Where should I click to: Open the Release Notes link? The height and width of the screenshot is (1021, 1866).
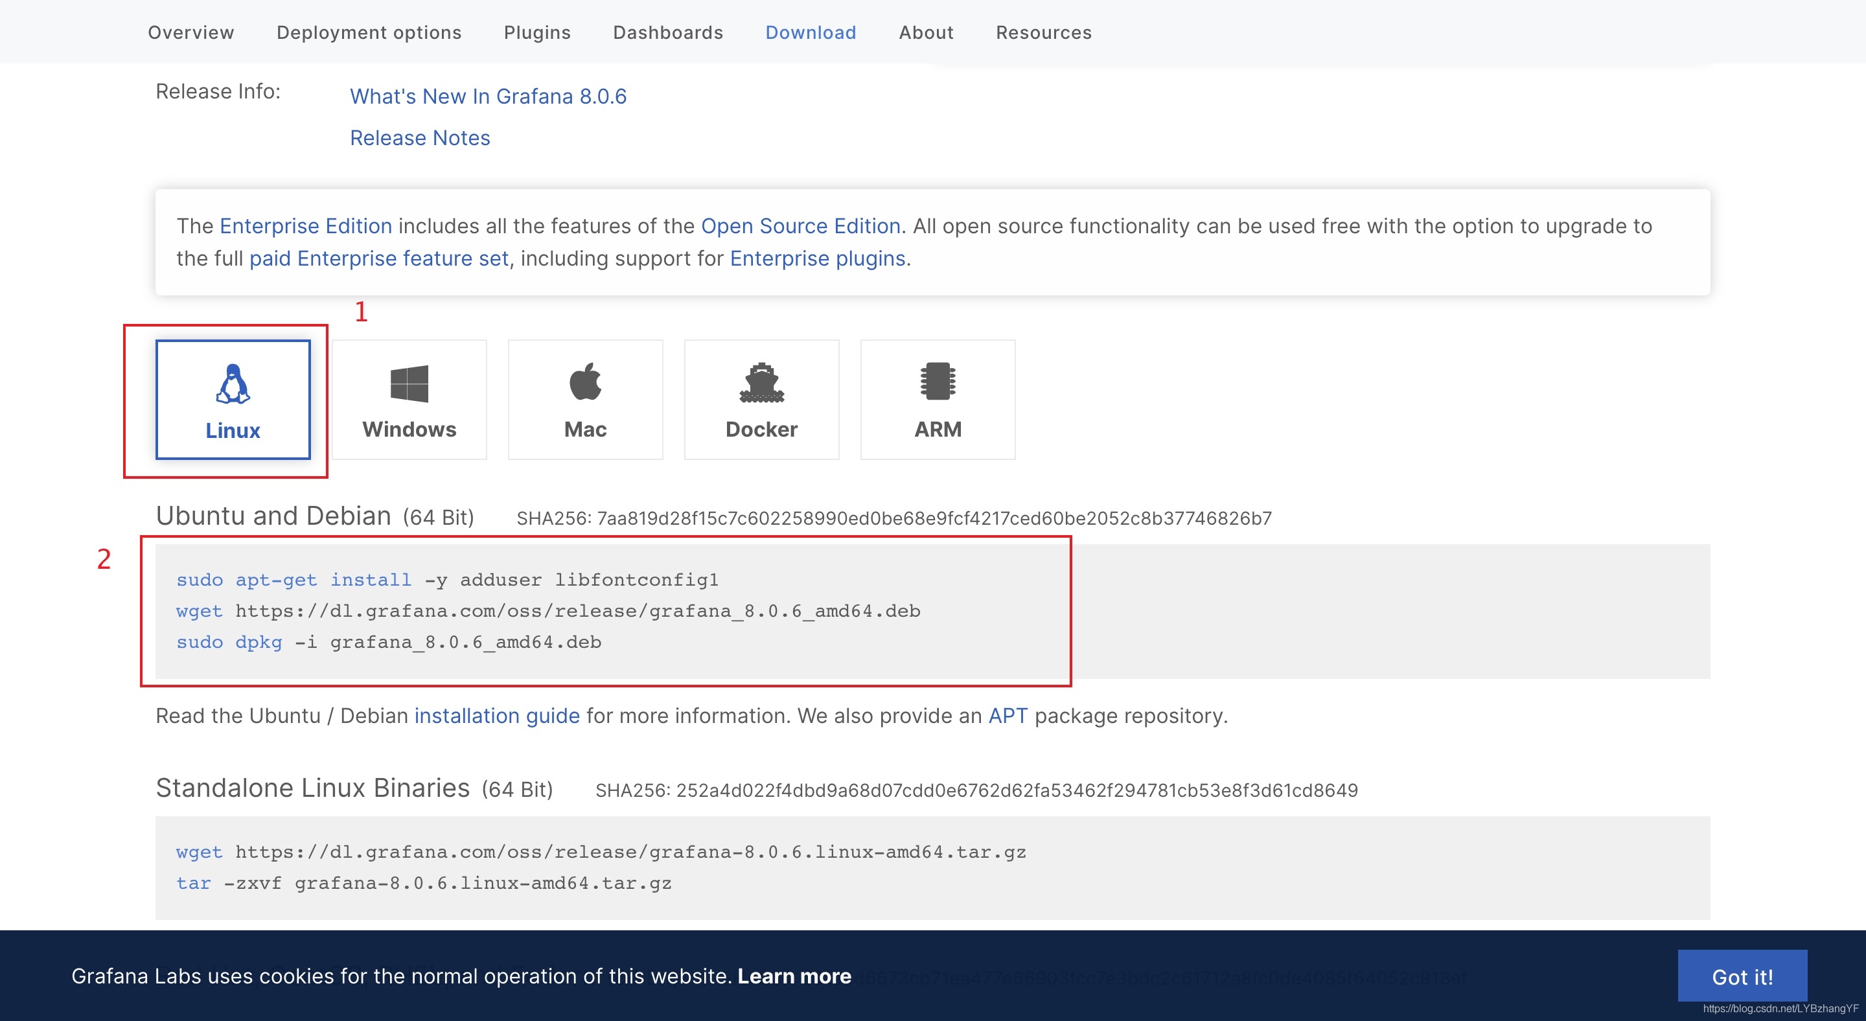[x=420, y=137]
